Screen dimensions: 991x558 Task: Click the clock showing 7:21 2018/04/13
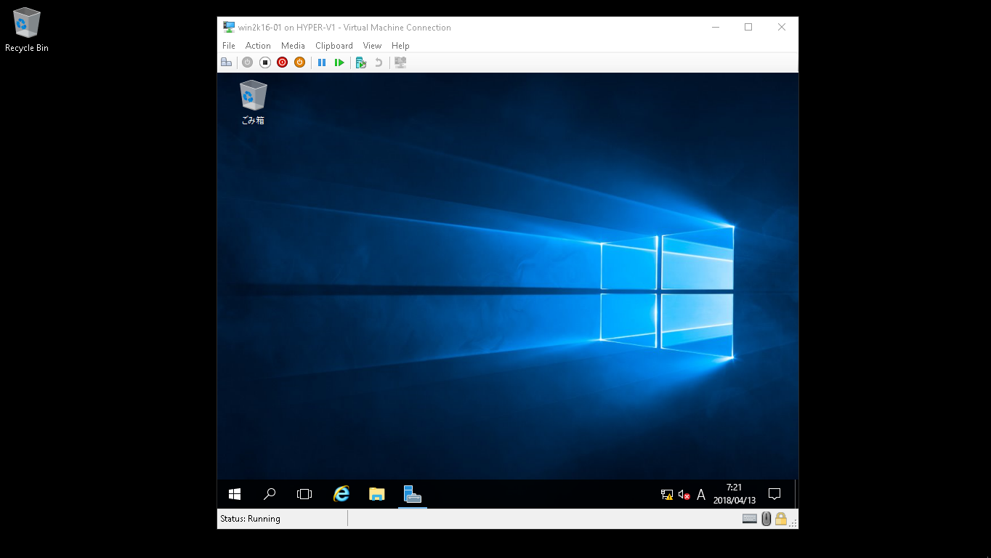pyautogui.click(x=735, y=494)
